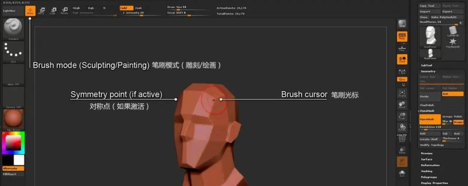Open the Alpha Off picker
The width and height of the screenshot is (468, 186).
(x=13, y=75)
